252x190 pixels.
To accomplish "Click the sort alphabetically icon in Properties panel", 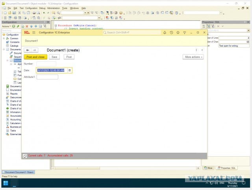I will [204, 26].
